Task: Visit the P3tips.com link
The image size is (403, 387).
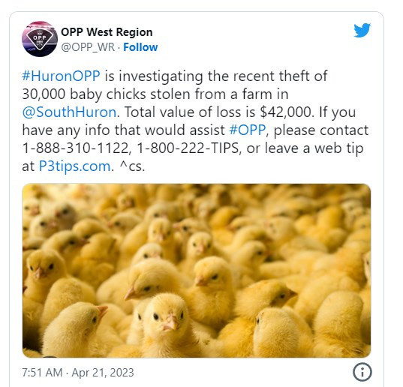Action: (75, 166)
